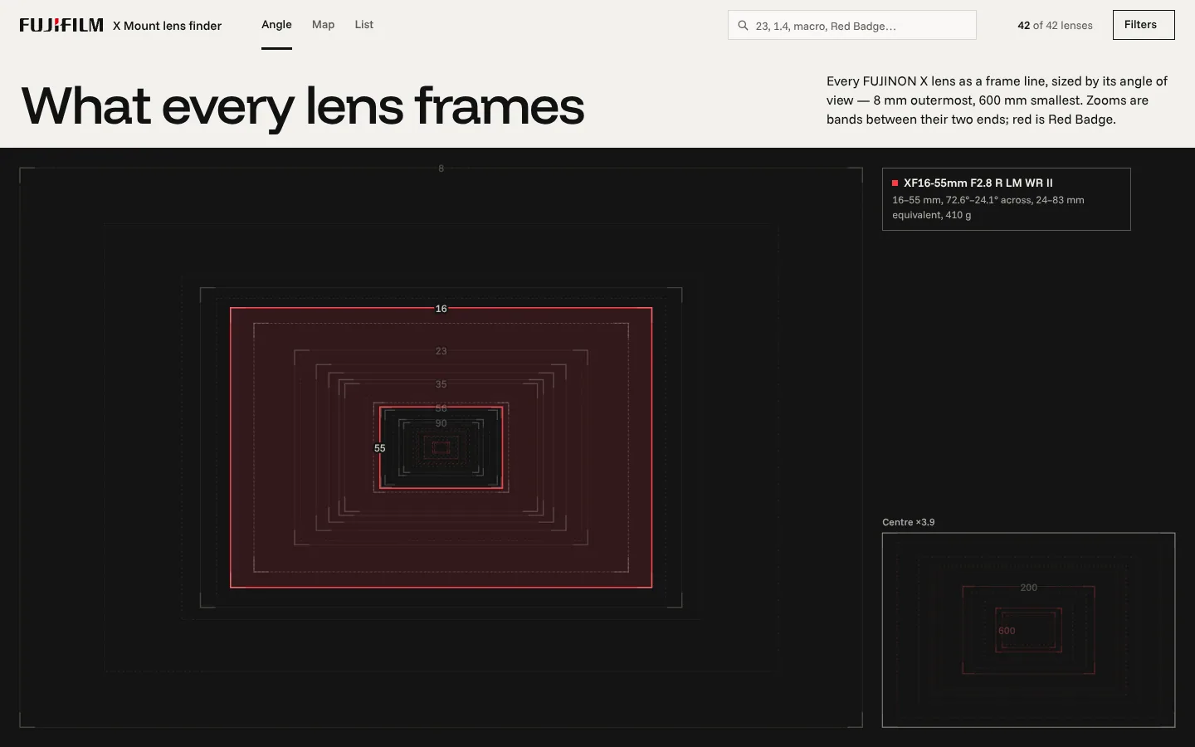Open the Filters button
The image size is (1195, 747).
1144,25
